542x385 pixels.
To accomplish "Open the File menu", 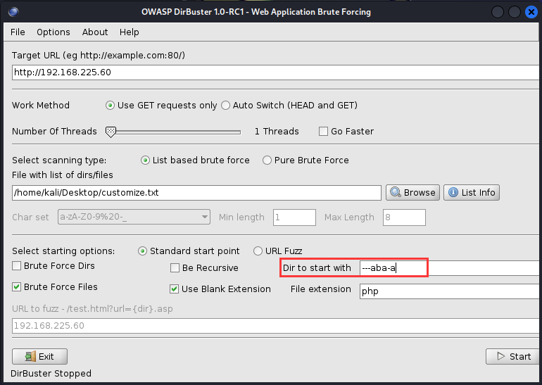I will point(18,32).
